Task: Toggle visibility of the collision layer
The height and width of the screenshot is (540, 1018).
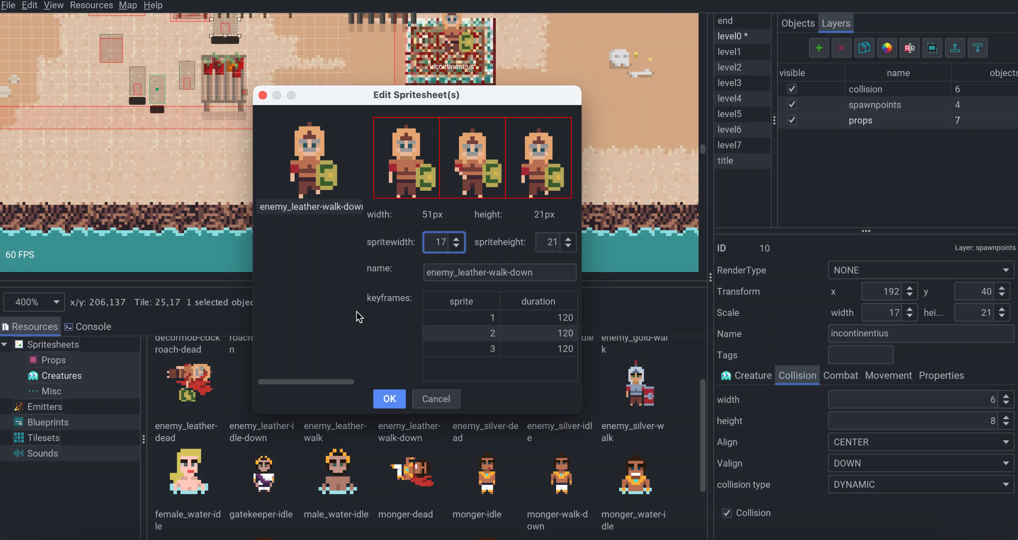Action: [x=792, y=89]
